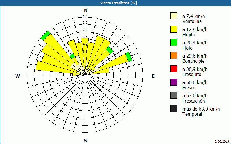Click the 'a 50,0 km/h' legend text
Viewport: 231px width, 144px height.
[x=195, y=82]
